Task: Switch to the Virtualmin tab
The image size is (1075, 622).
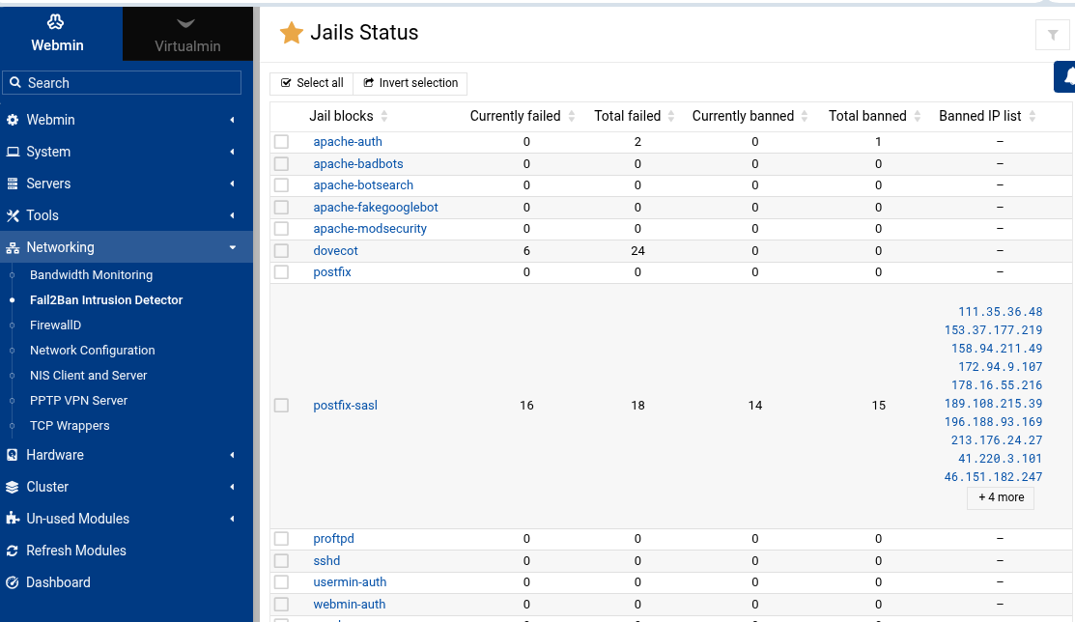Action: point(187,34)
